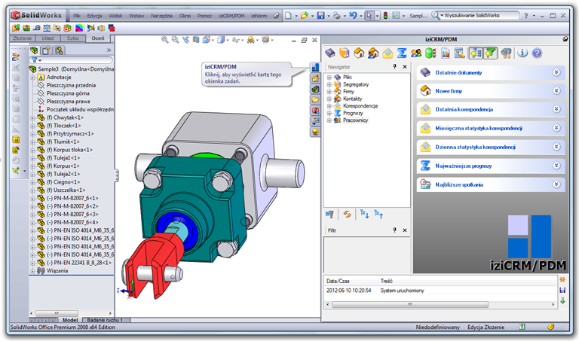Open the purple question mark help icon

coord(537,53)
